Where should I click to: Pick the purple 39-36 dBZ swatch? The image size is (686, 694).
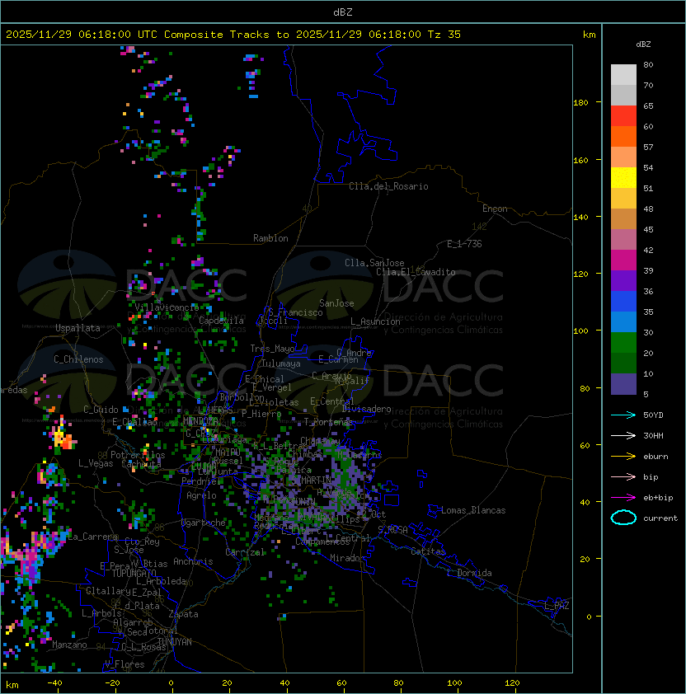623,280
